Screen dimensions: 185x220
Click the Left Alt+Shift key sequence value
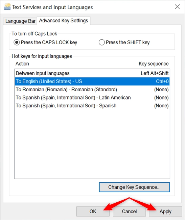point(155,73)
